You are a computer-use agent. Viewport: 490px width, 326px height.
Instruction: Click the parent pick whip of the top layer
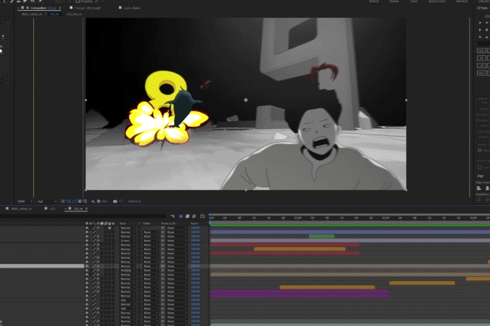pyautogui.click(x=163, y=228)
